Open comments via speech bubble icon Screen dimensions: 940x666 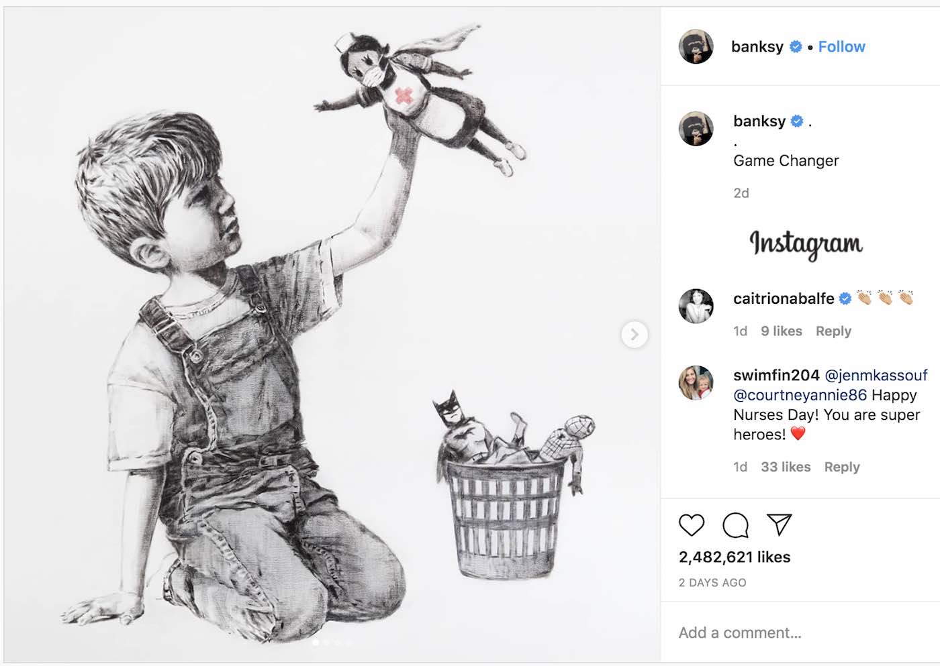(735, 525)
